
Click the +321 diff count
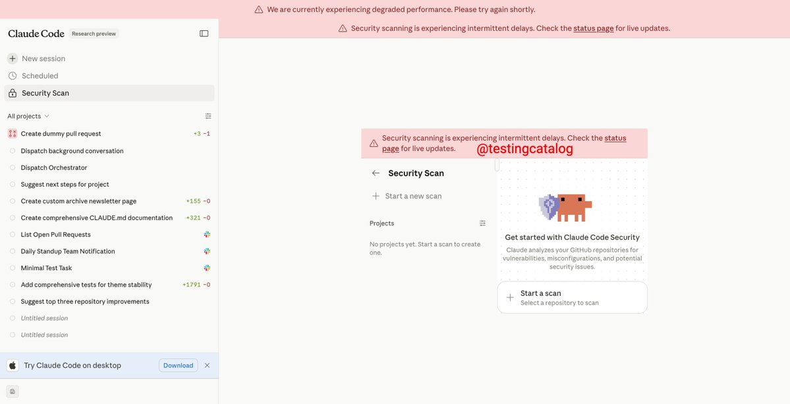coord(194,218)
